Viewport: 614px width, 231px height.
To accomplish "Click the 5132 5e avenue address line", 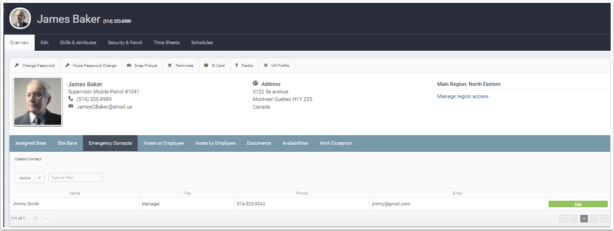I will coord(270,92).
